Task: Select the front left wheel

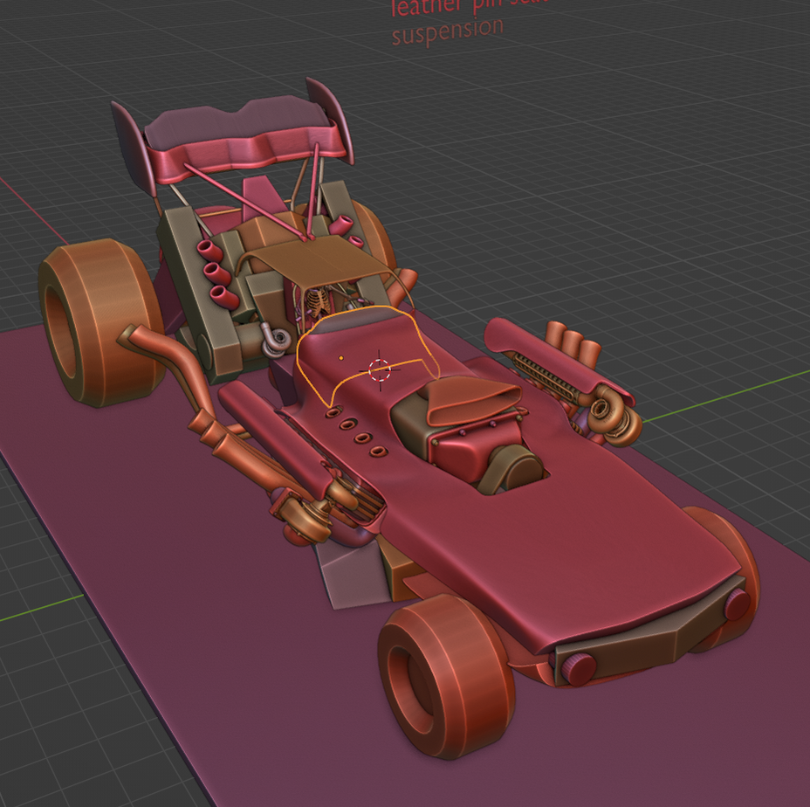Action: click(446, 676)
